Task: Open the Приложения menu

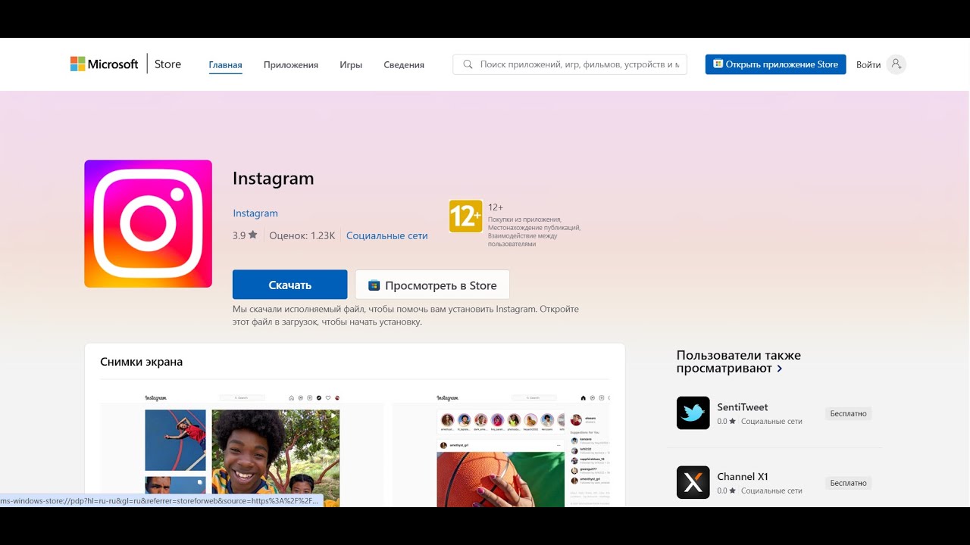Action: tap(291, 65)
